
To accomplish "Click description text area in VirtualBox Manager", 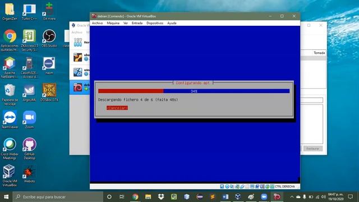I will pyautogui.click(x=312, y=124).
